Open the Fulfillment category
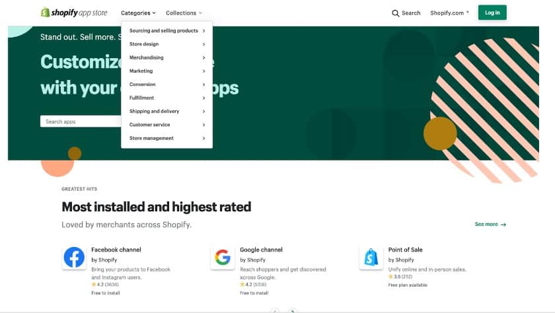555x313 pixels. [x=141, y=98]
